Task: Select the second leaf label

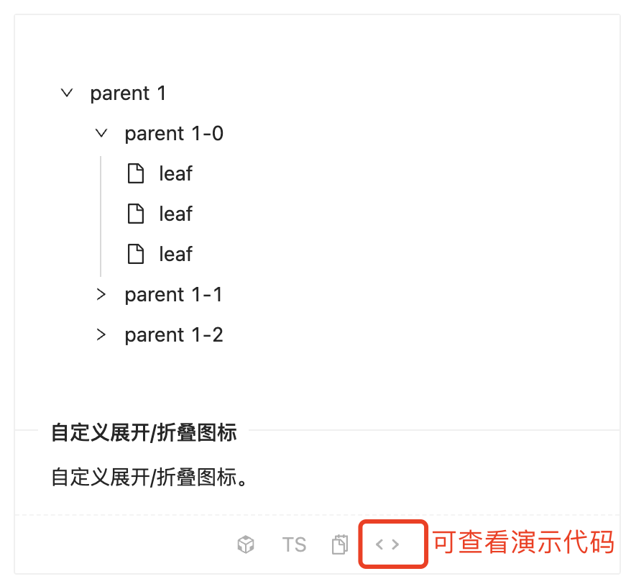Action: coord(176,214)
